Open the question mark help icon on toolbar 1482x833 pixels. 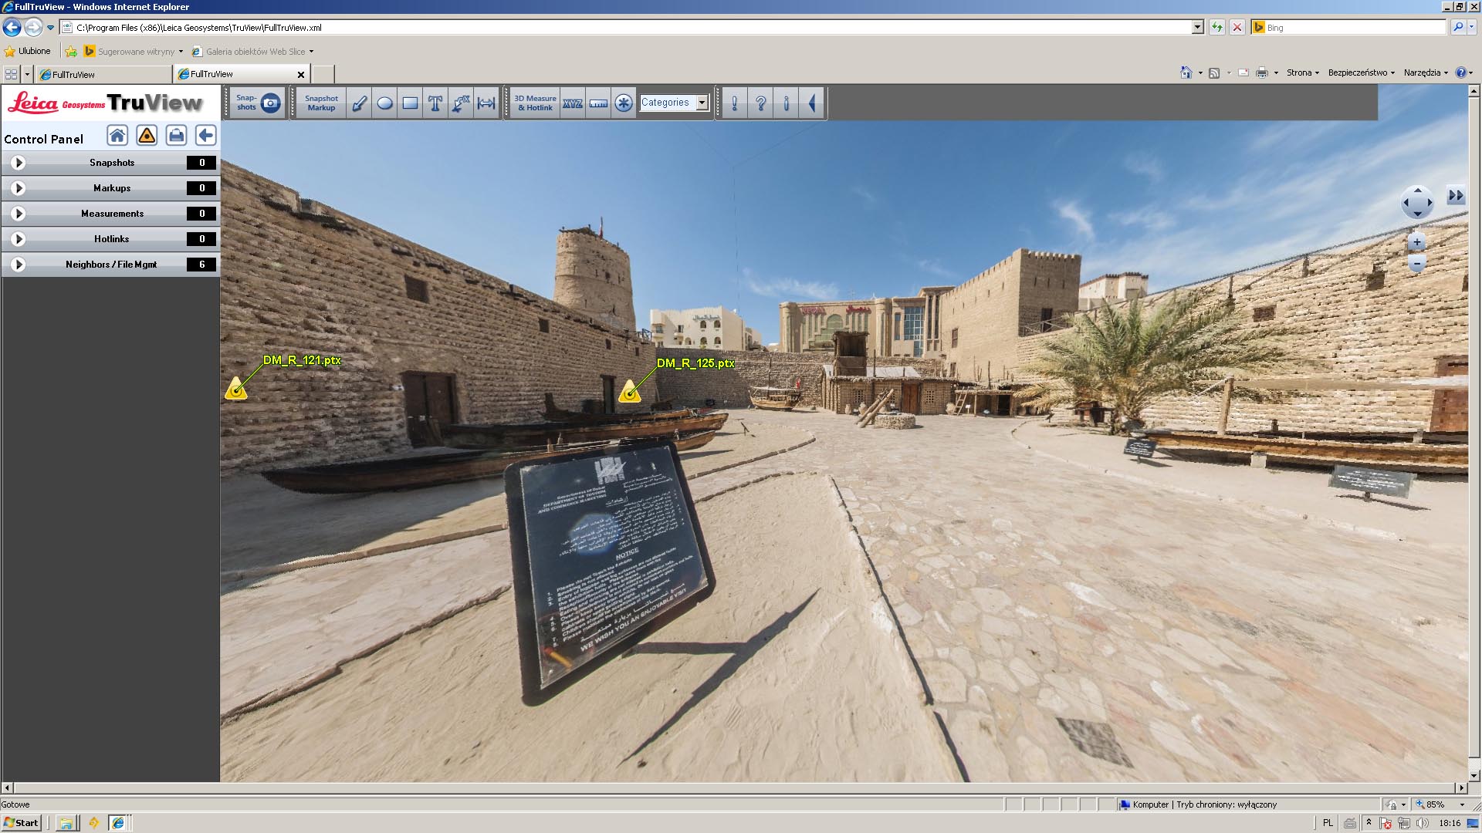762,102
